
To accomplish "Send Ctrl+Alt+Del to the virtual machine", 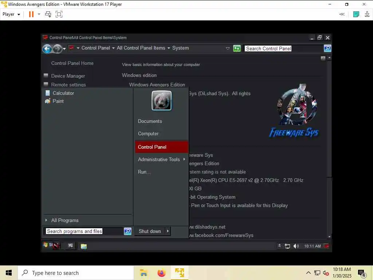I will [48, 14].
